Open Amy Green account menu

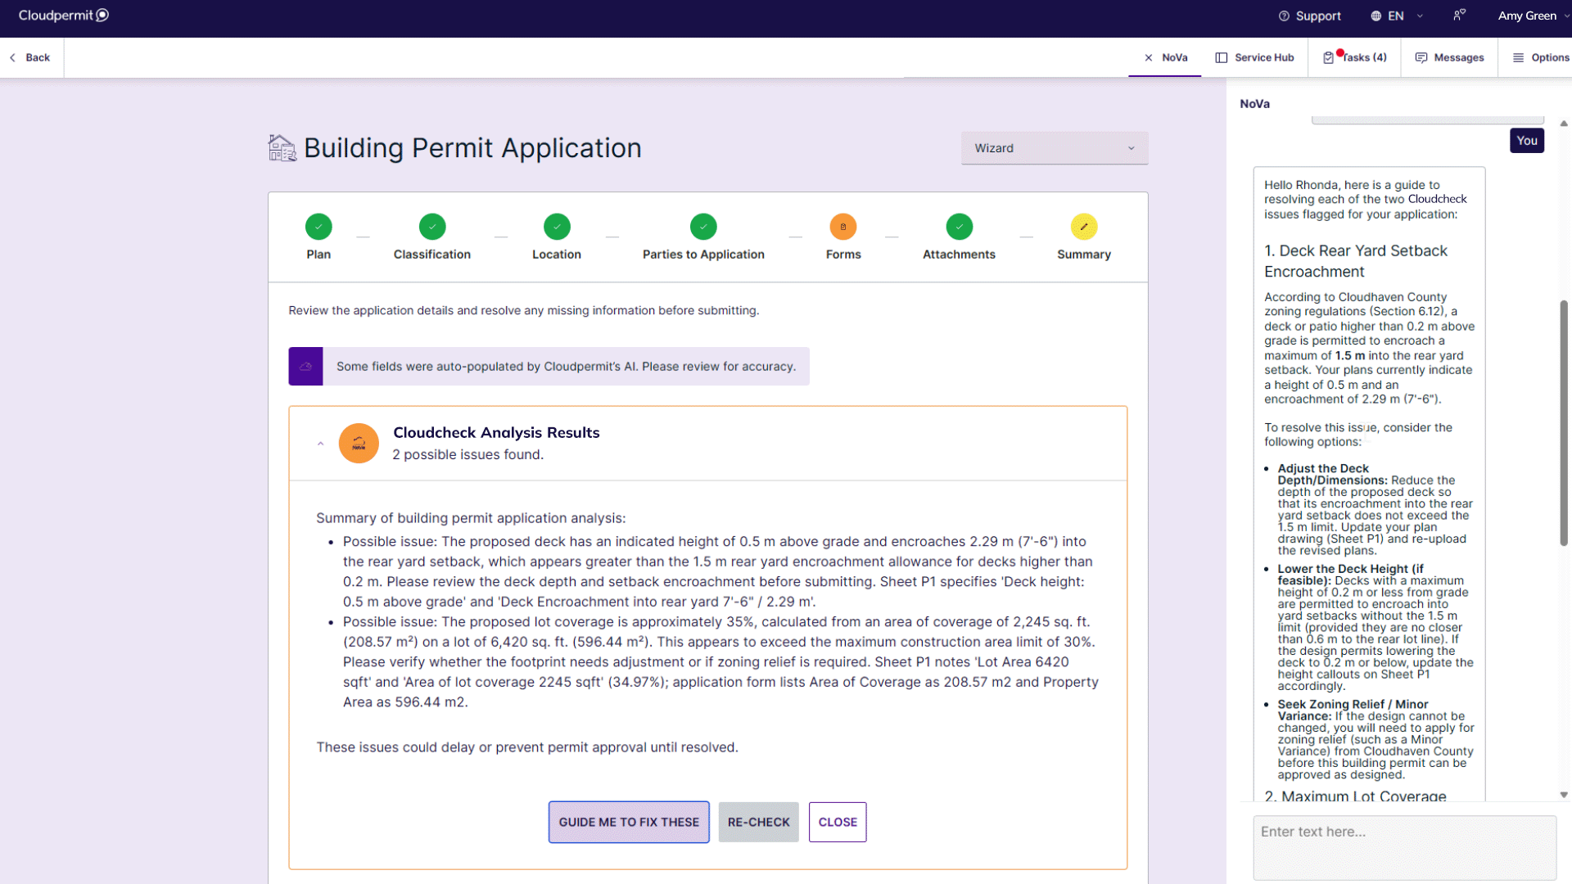click(1533, 16)
